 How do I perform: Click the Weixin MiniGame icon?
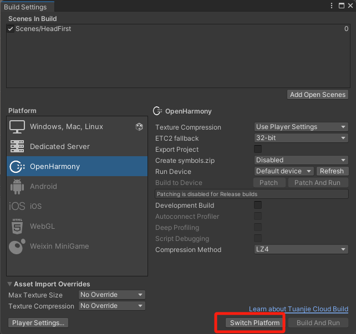point(17,246)
